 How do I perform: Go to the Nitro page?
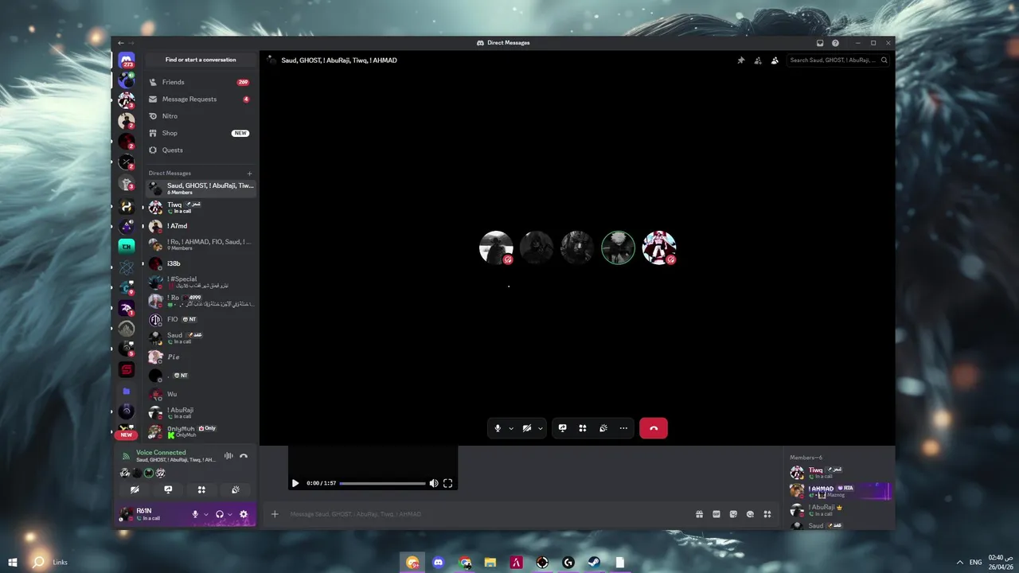[201, 116]
